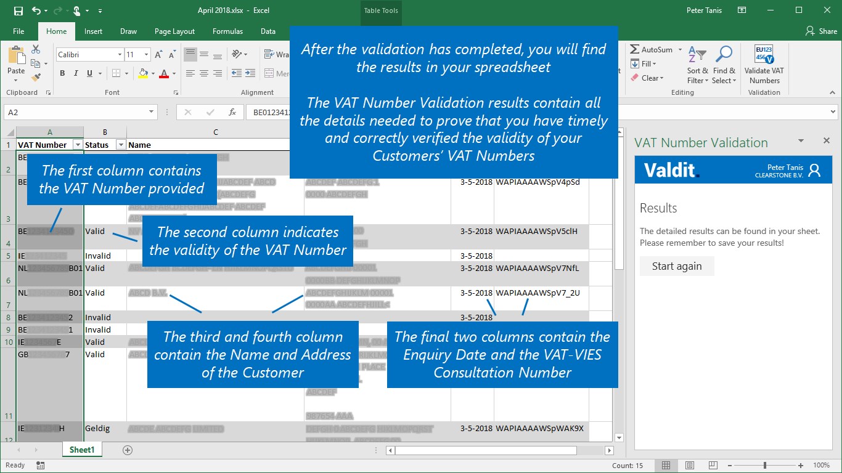Screen dimensions: 842x473
Task: Switch to the Data tab
Action: (268, 31)
